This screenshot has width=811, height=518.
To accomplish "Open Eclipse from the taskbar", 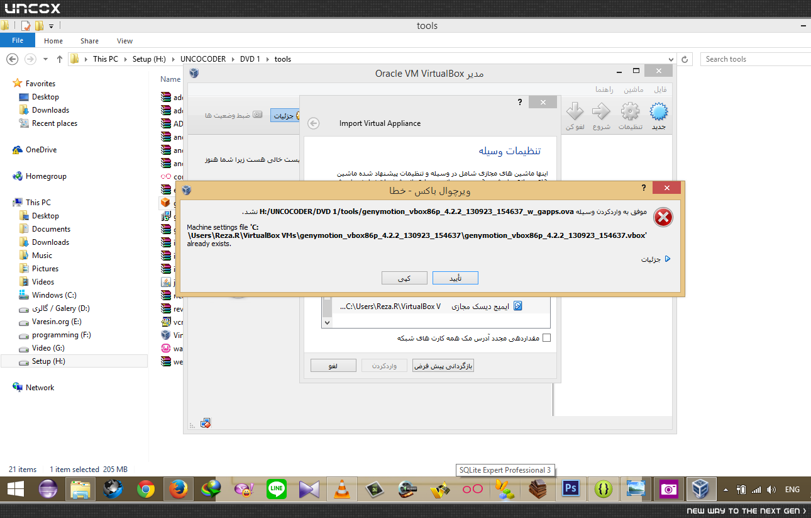I will [48, 488].
